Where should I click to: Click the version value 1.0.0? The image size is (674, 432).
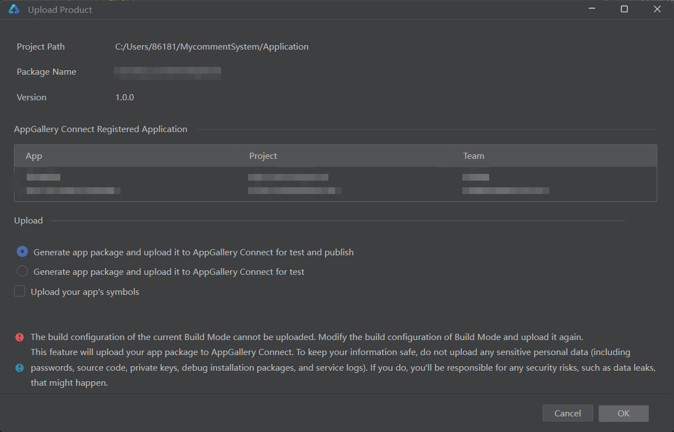125,98
